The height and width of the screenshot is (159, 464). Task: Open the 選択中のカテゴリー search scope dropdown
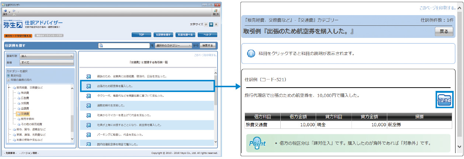click(174, 46)
